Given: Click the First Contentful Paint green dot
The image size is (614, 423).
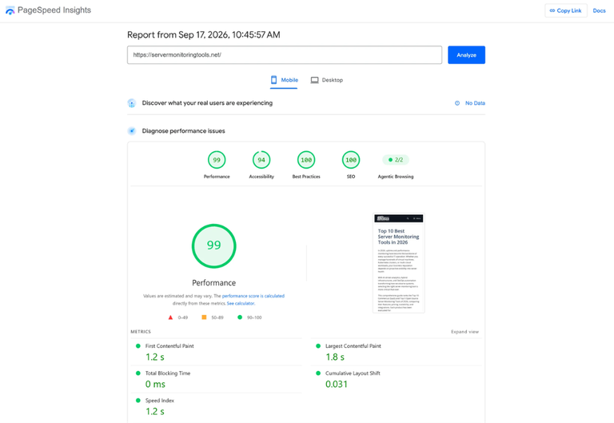Looking at the screenshot, I should tap(138, 346).
